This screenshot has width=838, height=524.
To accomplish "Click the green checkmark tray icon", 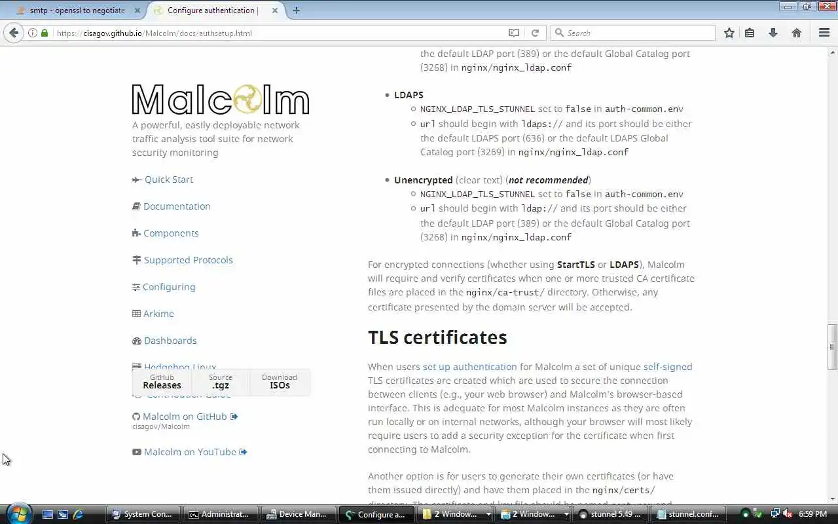I will point(759,514).
